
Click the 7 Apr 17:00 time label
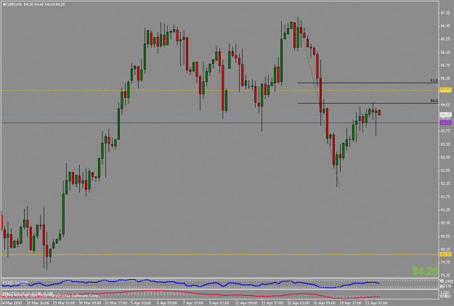[192, 303]
